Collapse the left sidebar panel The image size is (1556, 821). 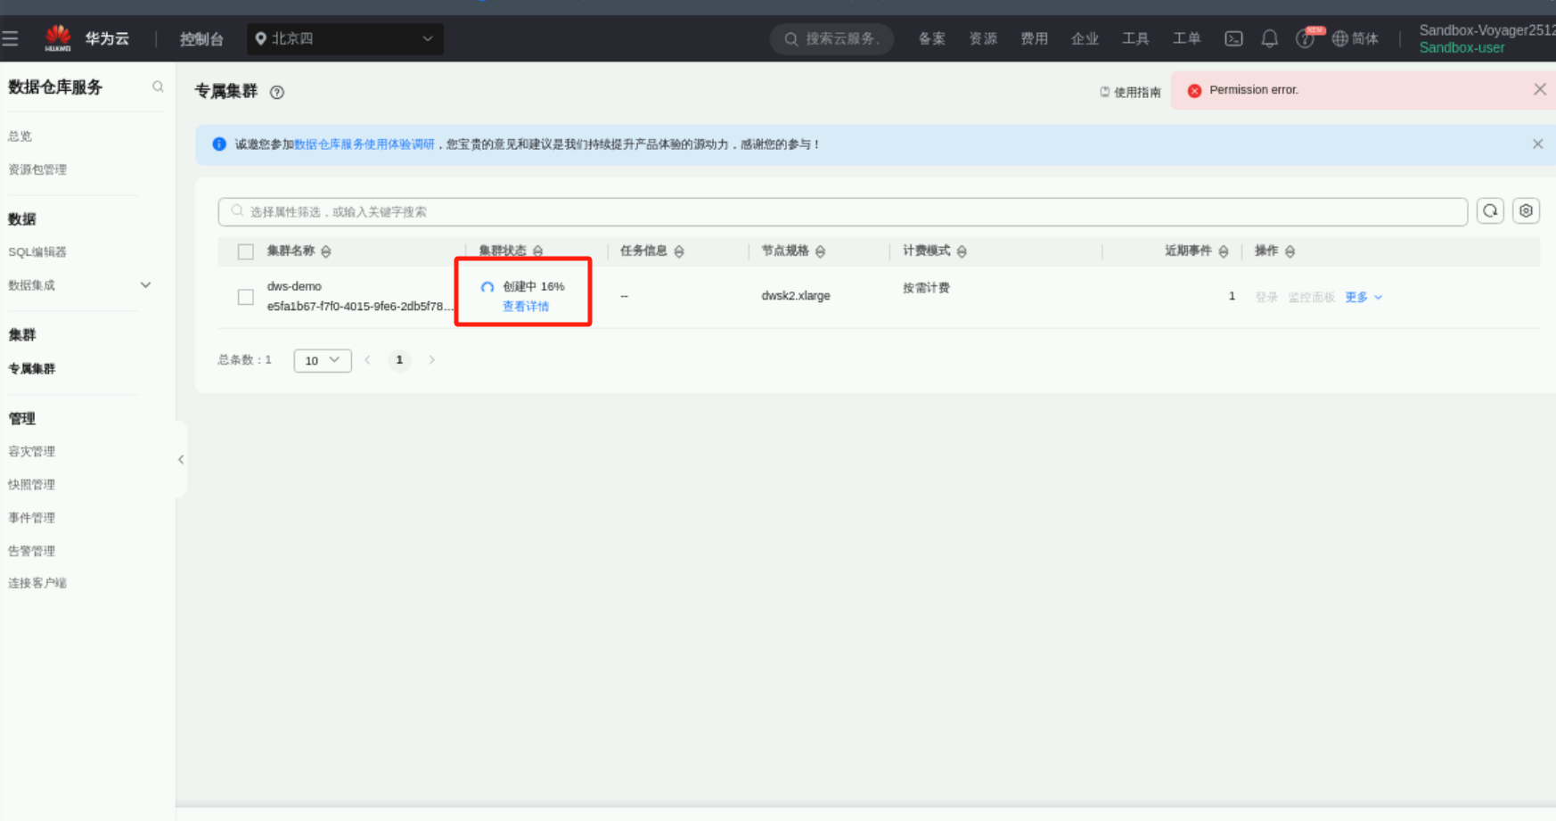[181, 459]
